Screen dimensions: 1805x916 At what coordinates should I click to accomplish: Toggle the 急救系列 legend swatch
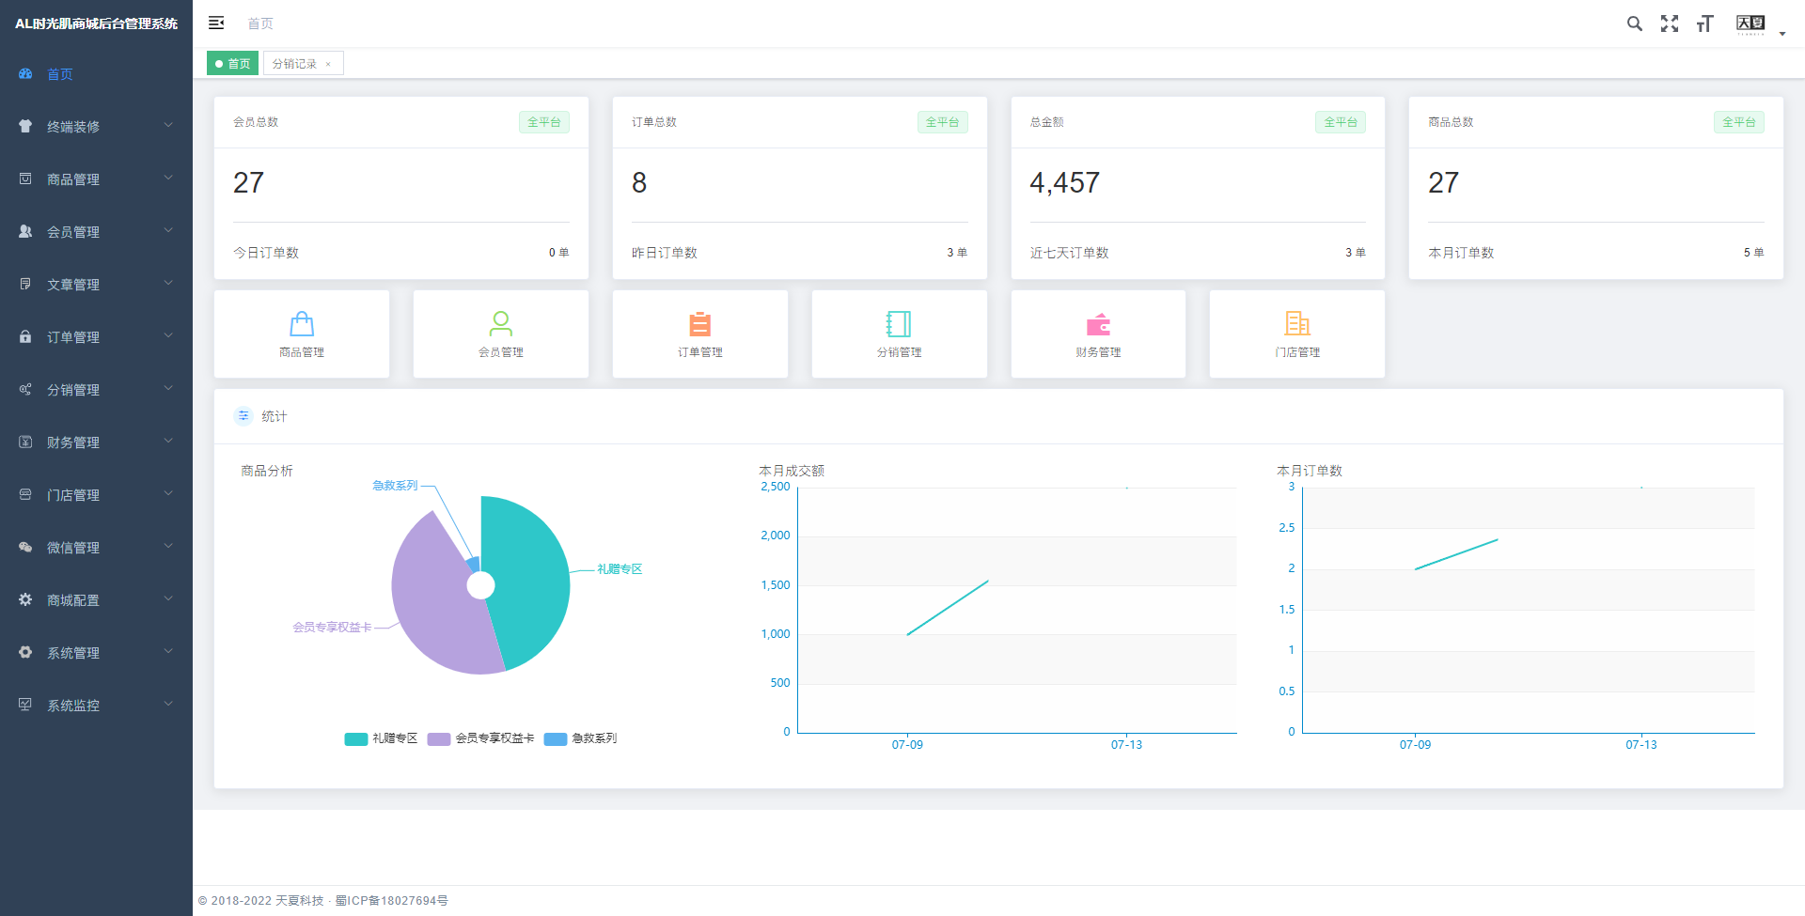pos(556,738)
